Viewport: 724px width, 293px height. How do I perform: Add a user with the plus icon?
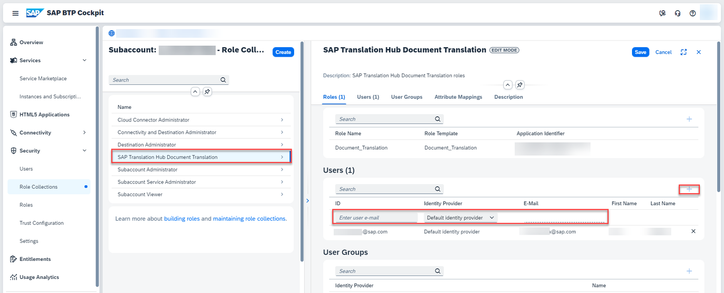pos(689,189)
